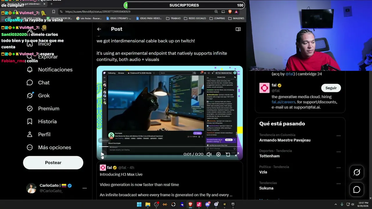
Task: Show hidden system tray icons
Action: coord(336,204)
